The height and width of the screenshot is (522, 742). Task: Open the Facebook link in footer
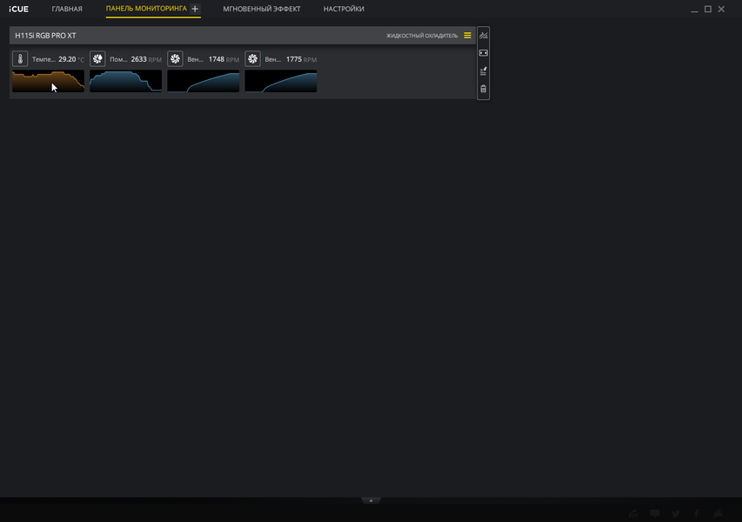(x=697, y=513)
